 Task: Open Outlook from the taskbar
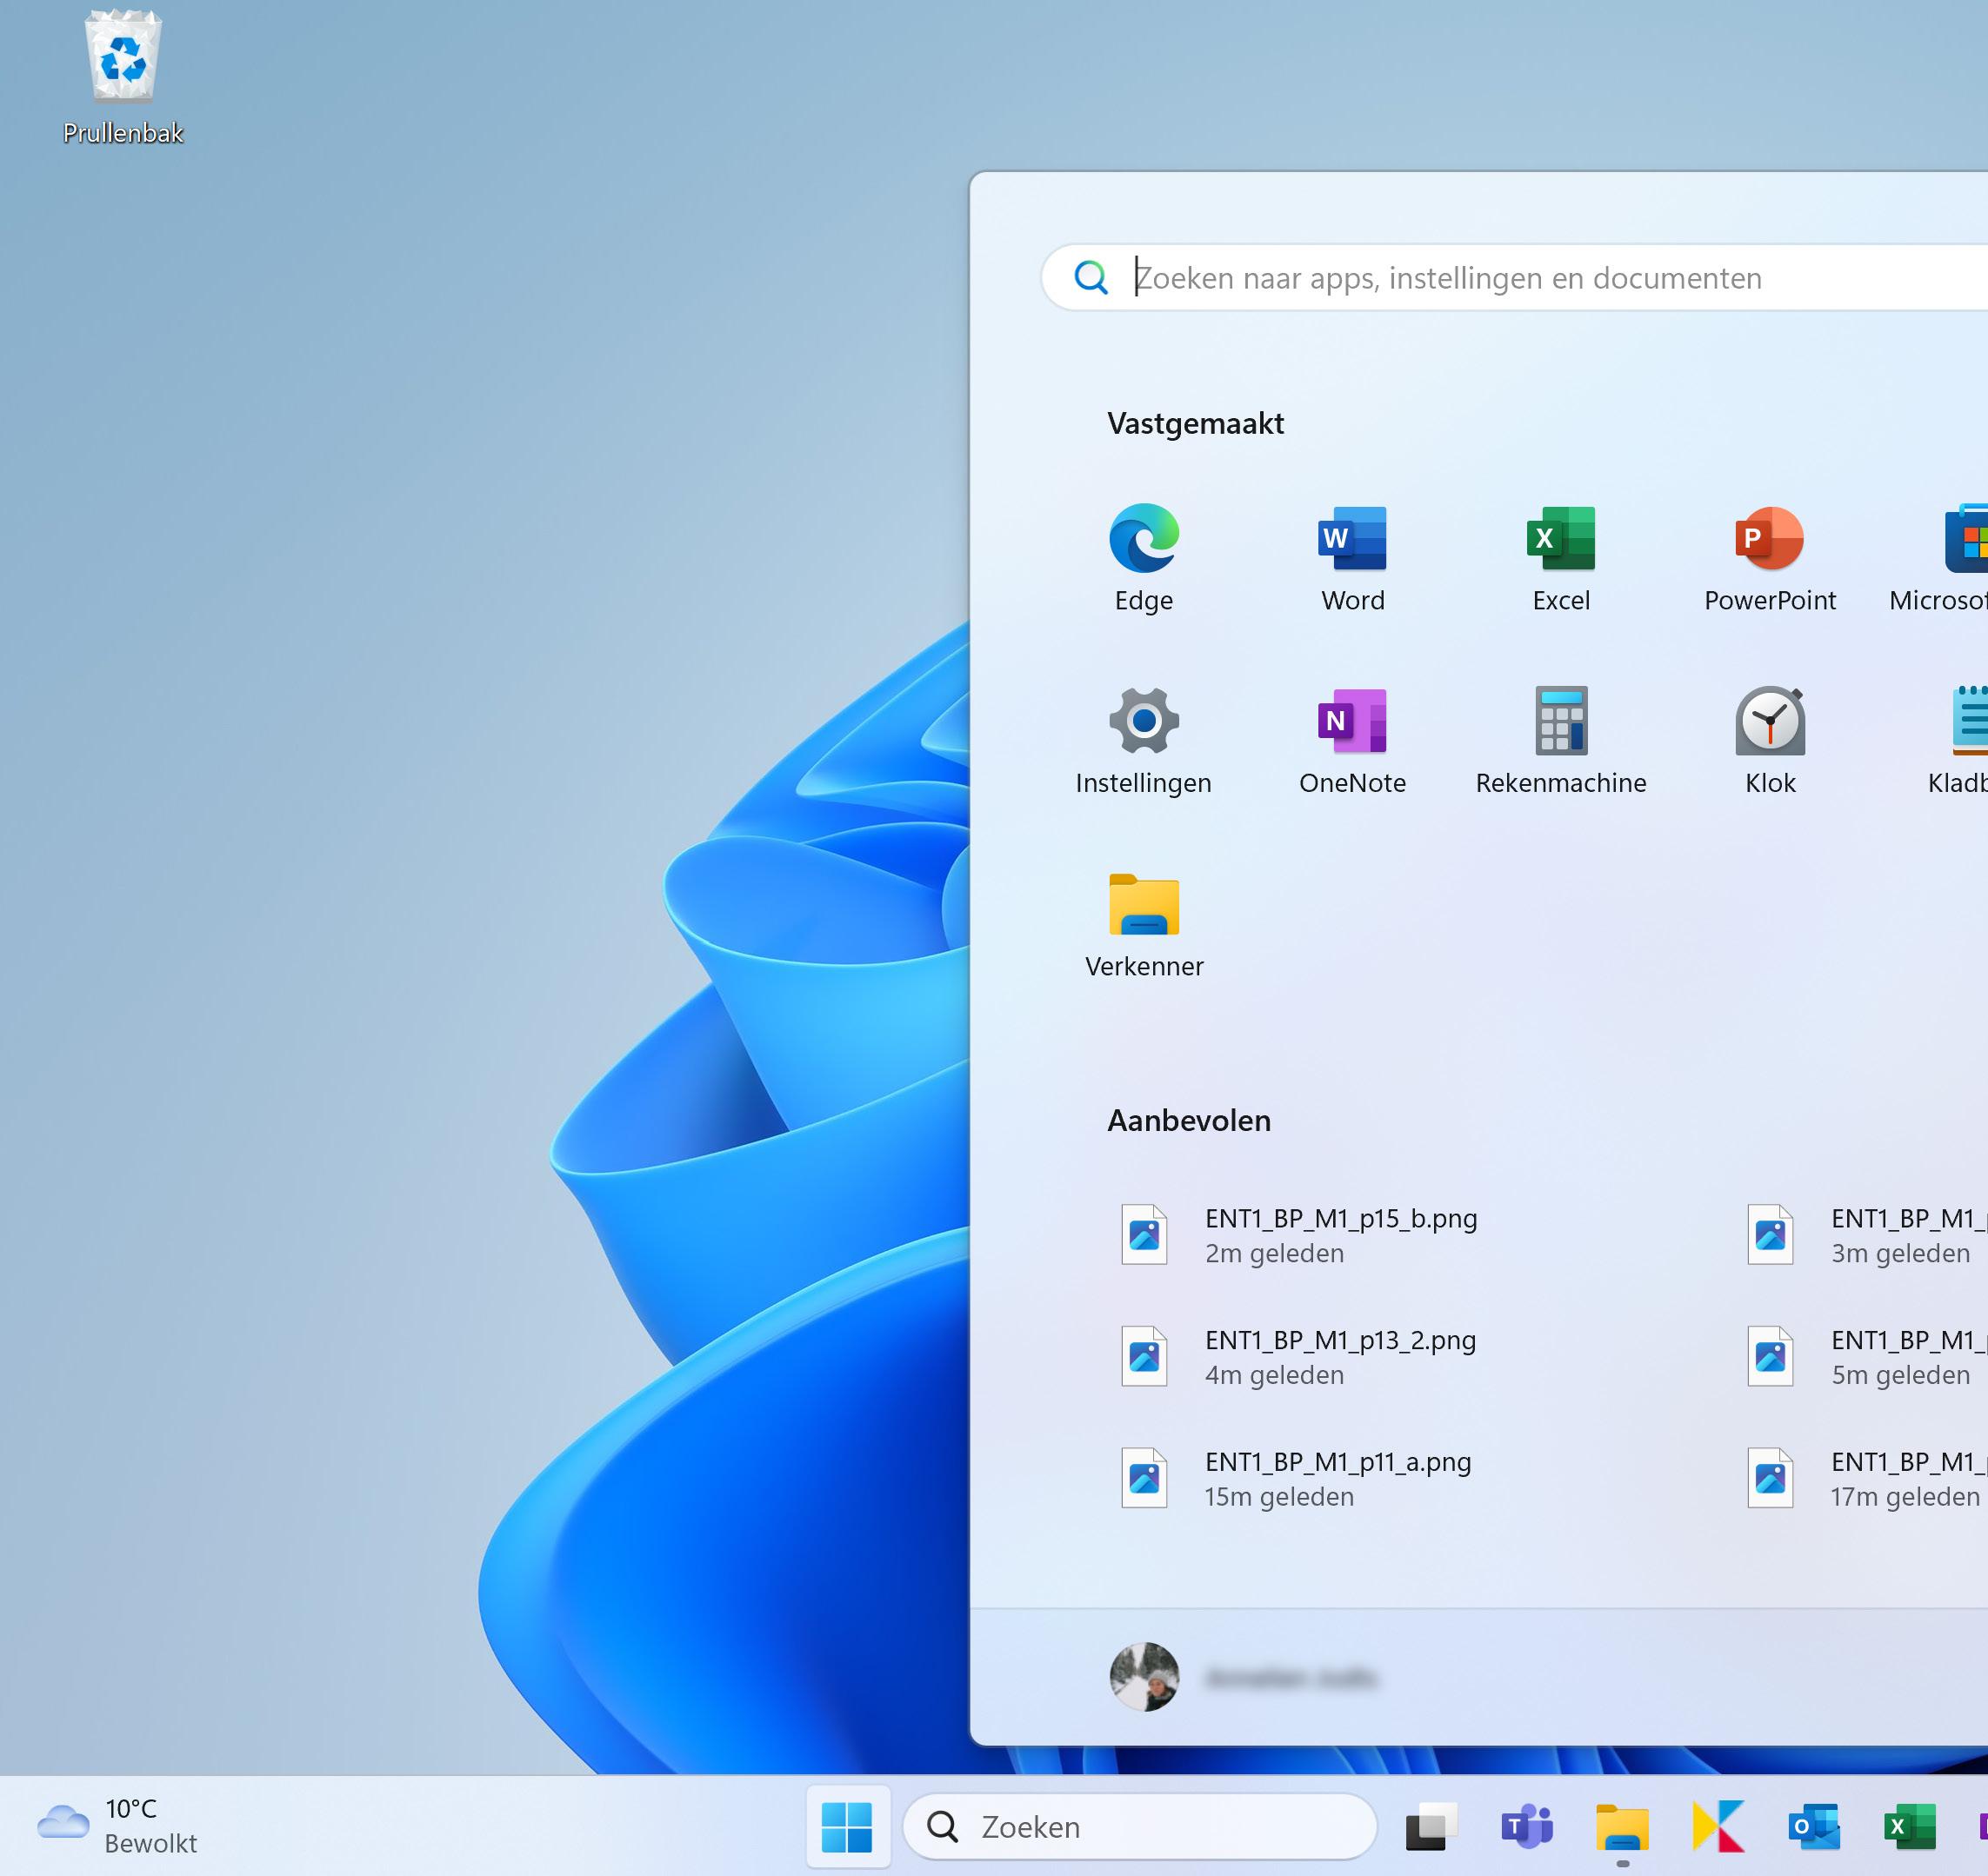[1814, 1827]
